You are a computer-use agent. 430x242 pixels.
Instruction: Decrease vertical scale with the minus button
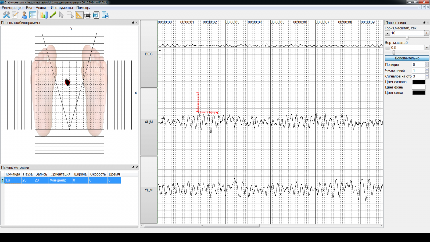pos(387,48)
